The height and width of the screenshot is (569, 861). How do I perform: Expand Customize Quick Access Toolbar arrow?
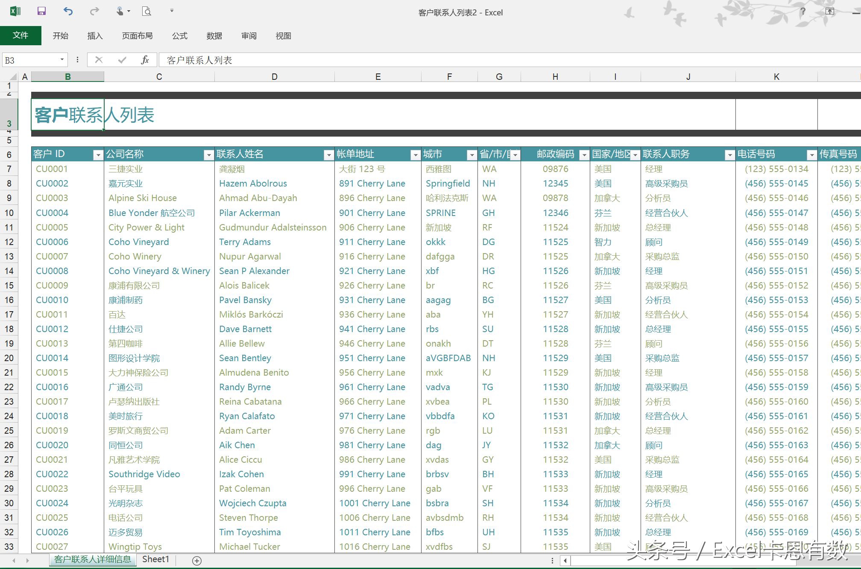click(172, 11)
